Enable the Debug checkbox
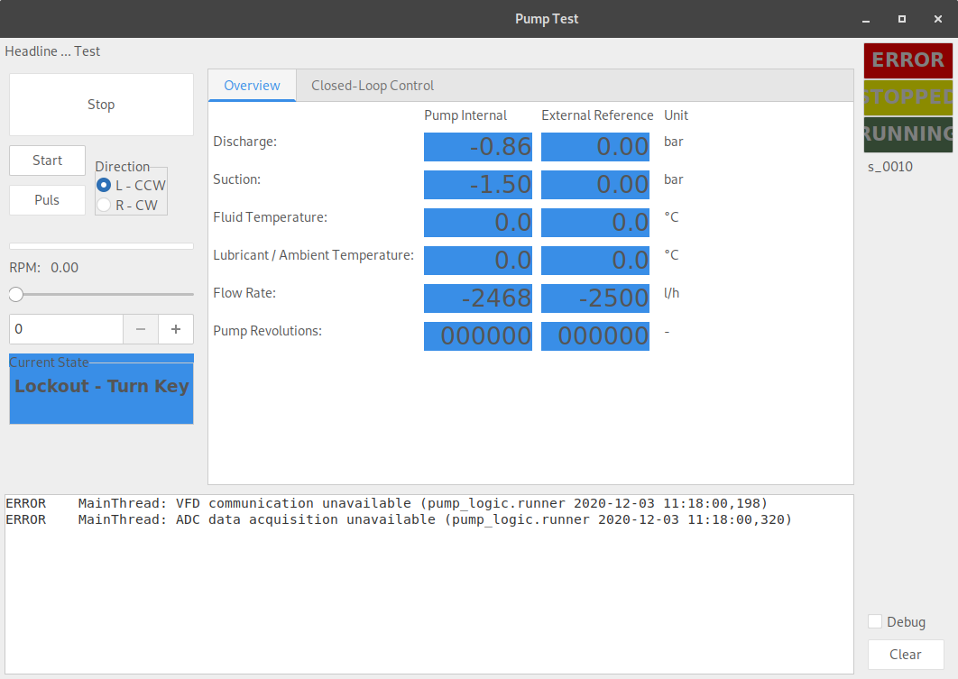 click(875, 621)
